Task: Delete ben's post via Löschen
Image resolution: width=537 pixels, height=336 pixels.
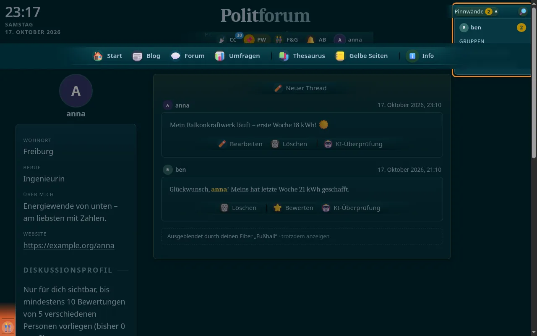Action: [x=239, y=208]
